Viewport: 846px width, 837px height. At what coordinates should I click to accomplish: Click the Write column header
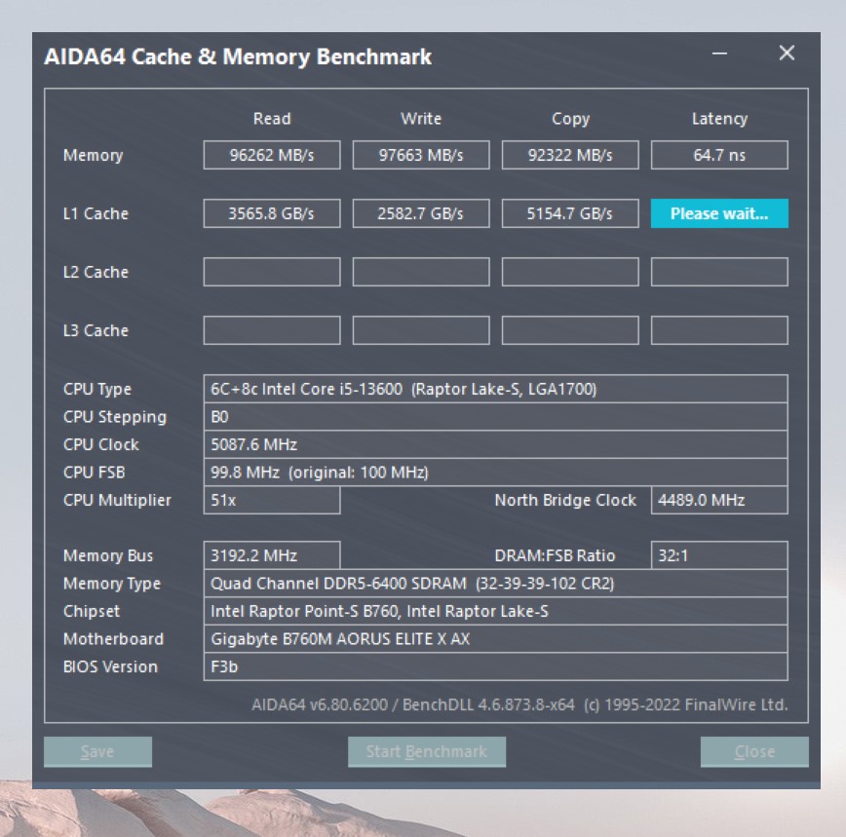pos(421,119)
